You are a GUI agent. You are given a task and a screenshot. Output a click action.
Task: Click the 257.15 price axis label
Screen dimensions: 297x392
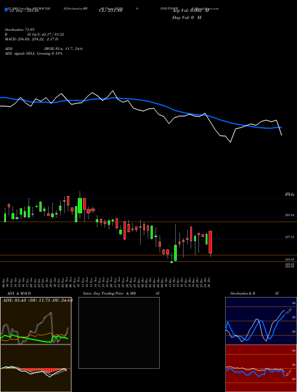289,237
